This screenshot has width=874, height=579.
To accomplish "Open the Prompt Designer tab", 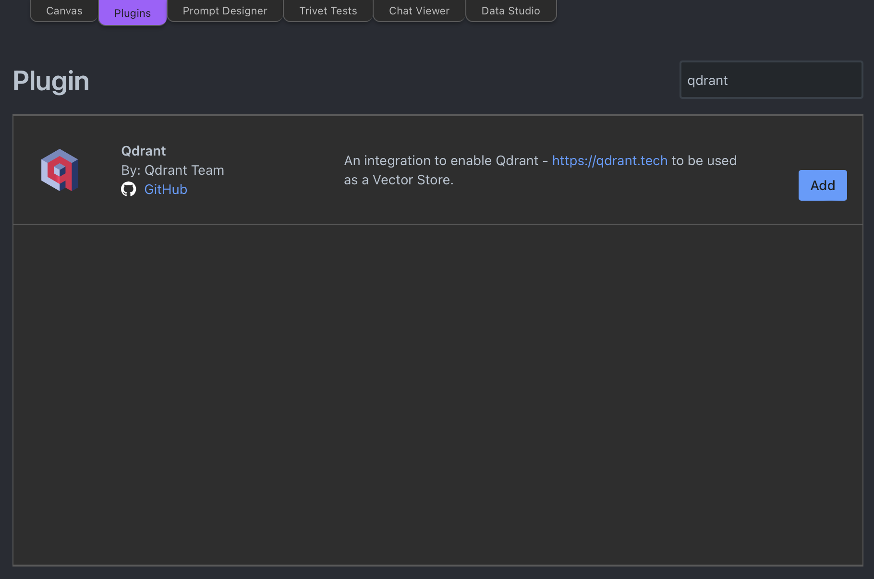I will pos(225,11).
